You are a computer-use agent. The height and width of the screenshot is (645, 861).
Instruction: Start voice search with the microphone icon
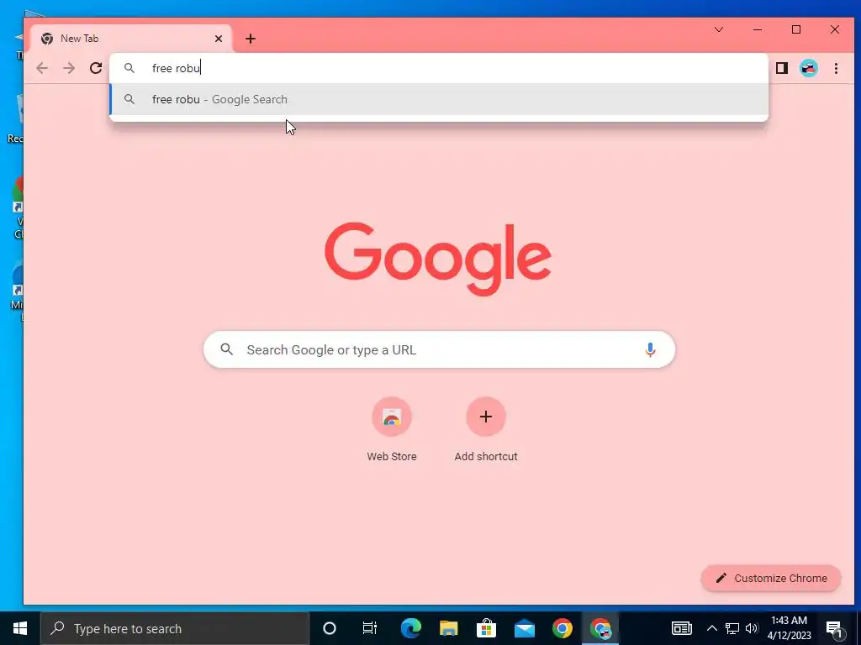point(650,349)
